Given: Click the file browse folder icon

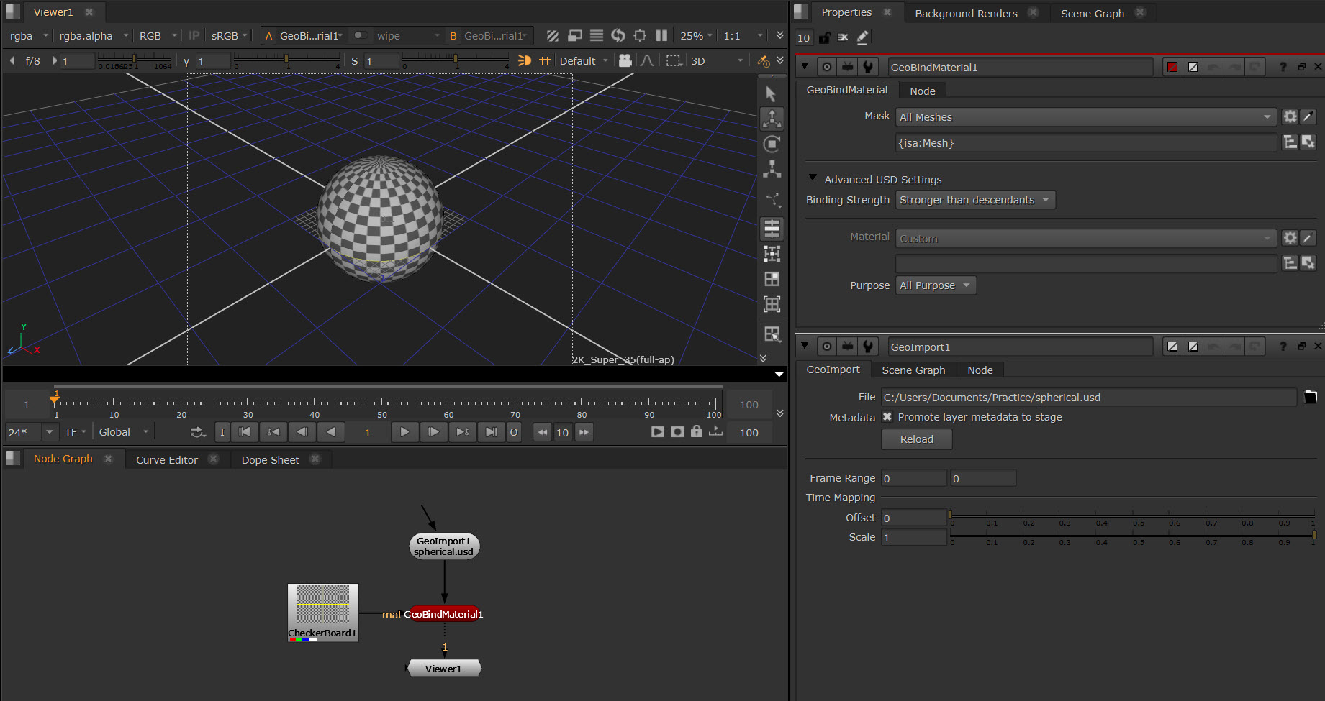Looking at the screenshot, I should 1311,398.
